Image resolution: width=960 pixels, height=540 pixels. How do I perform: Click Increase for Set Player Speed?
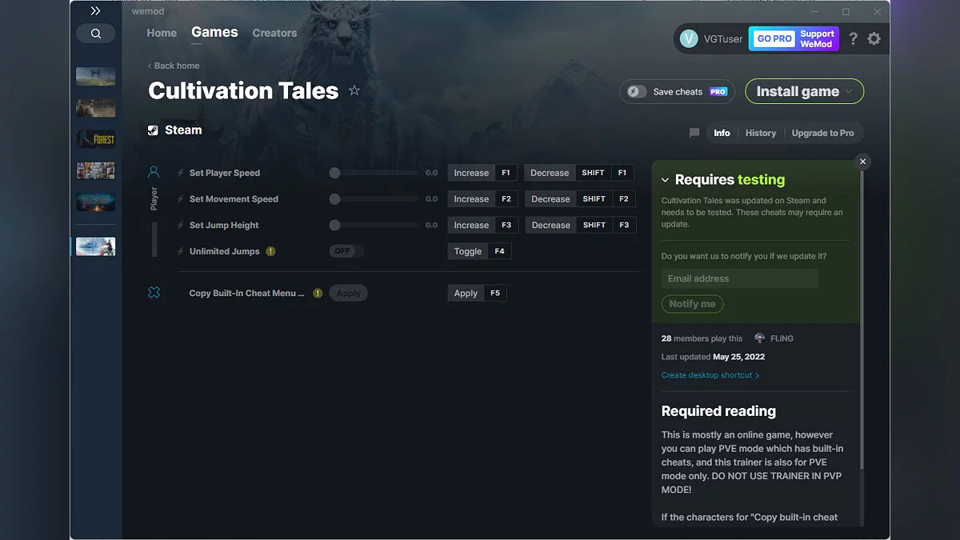(x=471, y=173)
